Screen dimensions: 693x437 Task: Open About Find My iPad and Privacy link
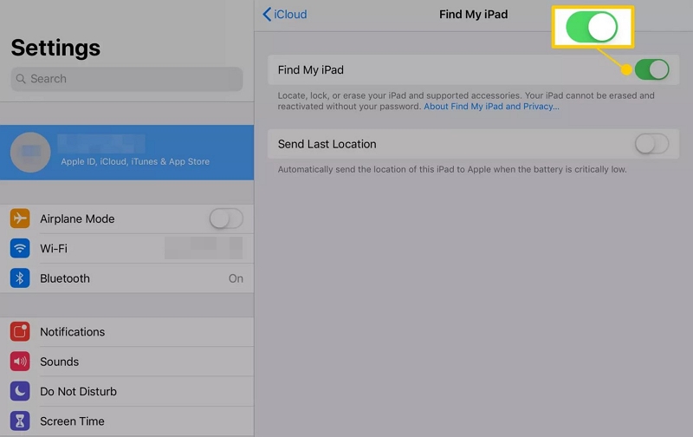coord(491,107)
